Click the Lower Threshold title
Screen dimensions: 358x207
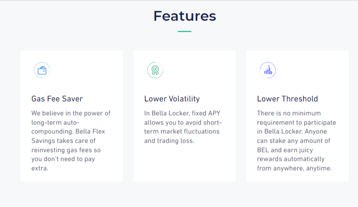[287, 98]
